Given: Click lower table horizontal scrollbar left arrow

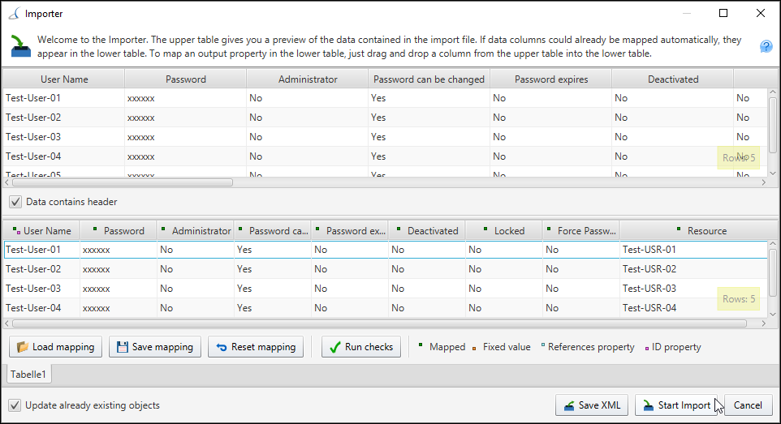Looking at the screenshot, I should point(7,323).
